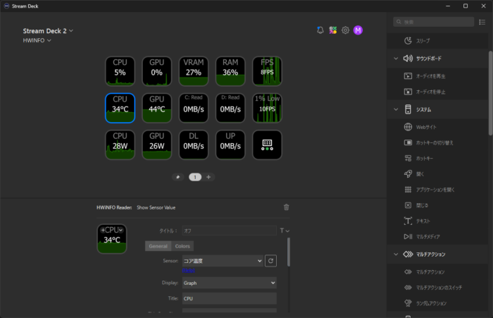The height and width of the screenshot is (318, 493).
Task: Select the オーディオを再生 action
Action: pos(437,76)
